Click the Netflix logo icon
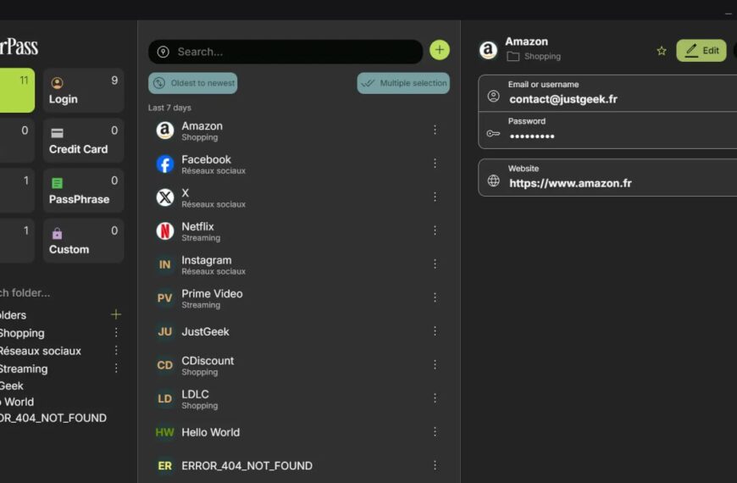 click(x=165, y=231)
